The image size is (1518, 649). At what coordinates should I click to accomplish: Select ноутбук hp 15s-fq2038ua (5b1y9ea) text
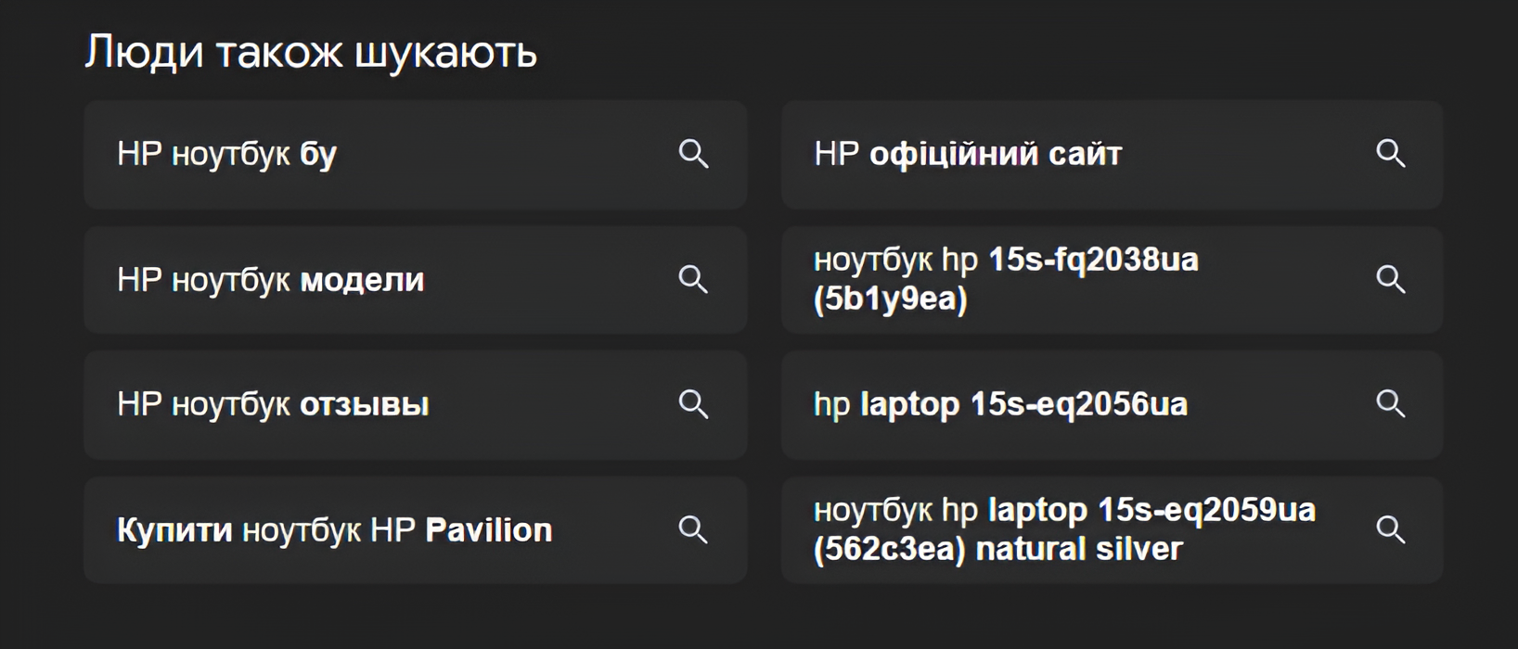tap(1006, 279)
